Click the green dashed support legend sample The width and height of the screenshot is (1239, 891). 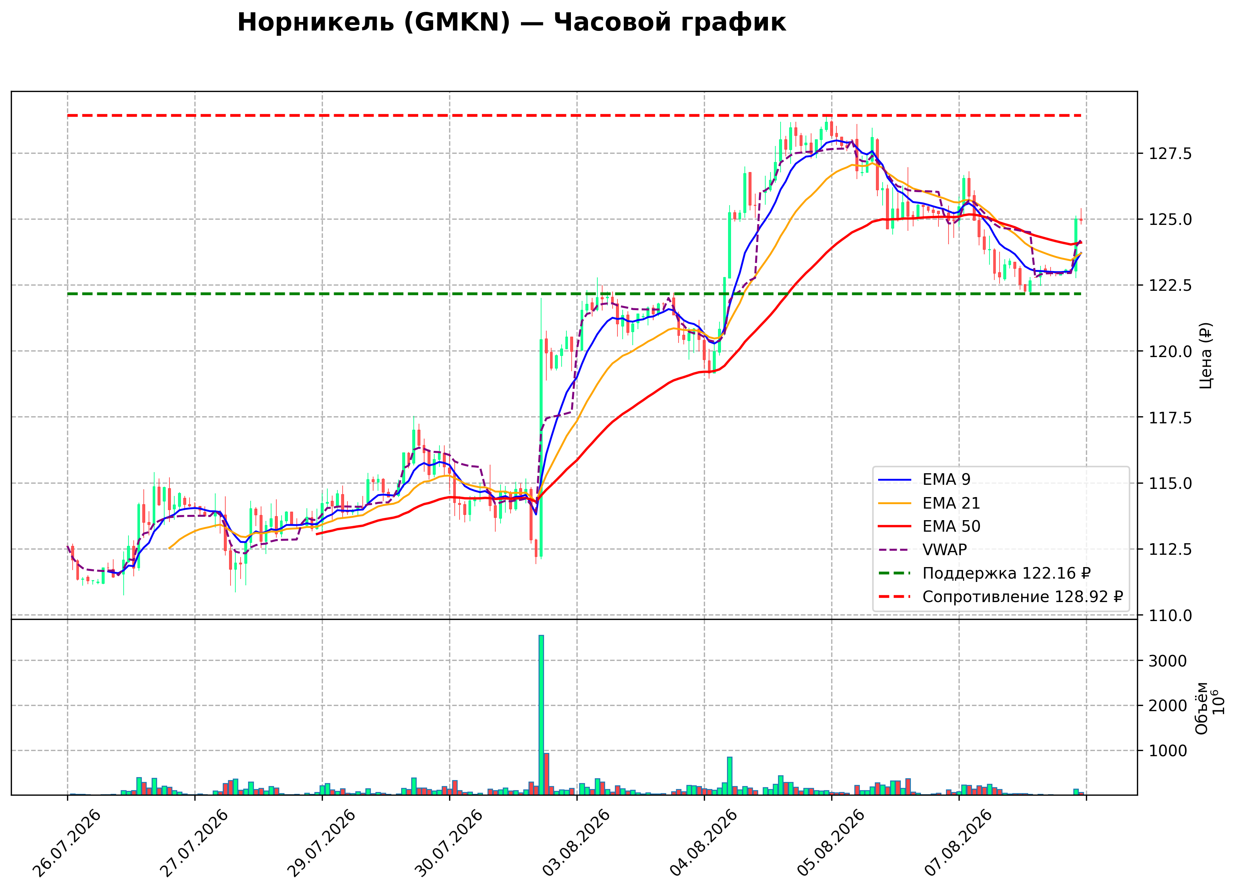pyautogui.click(x=895, y=573)
